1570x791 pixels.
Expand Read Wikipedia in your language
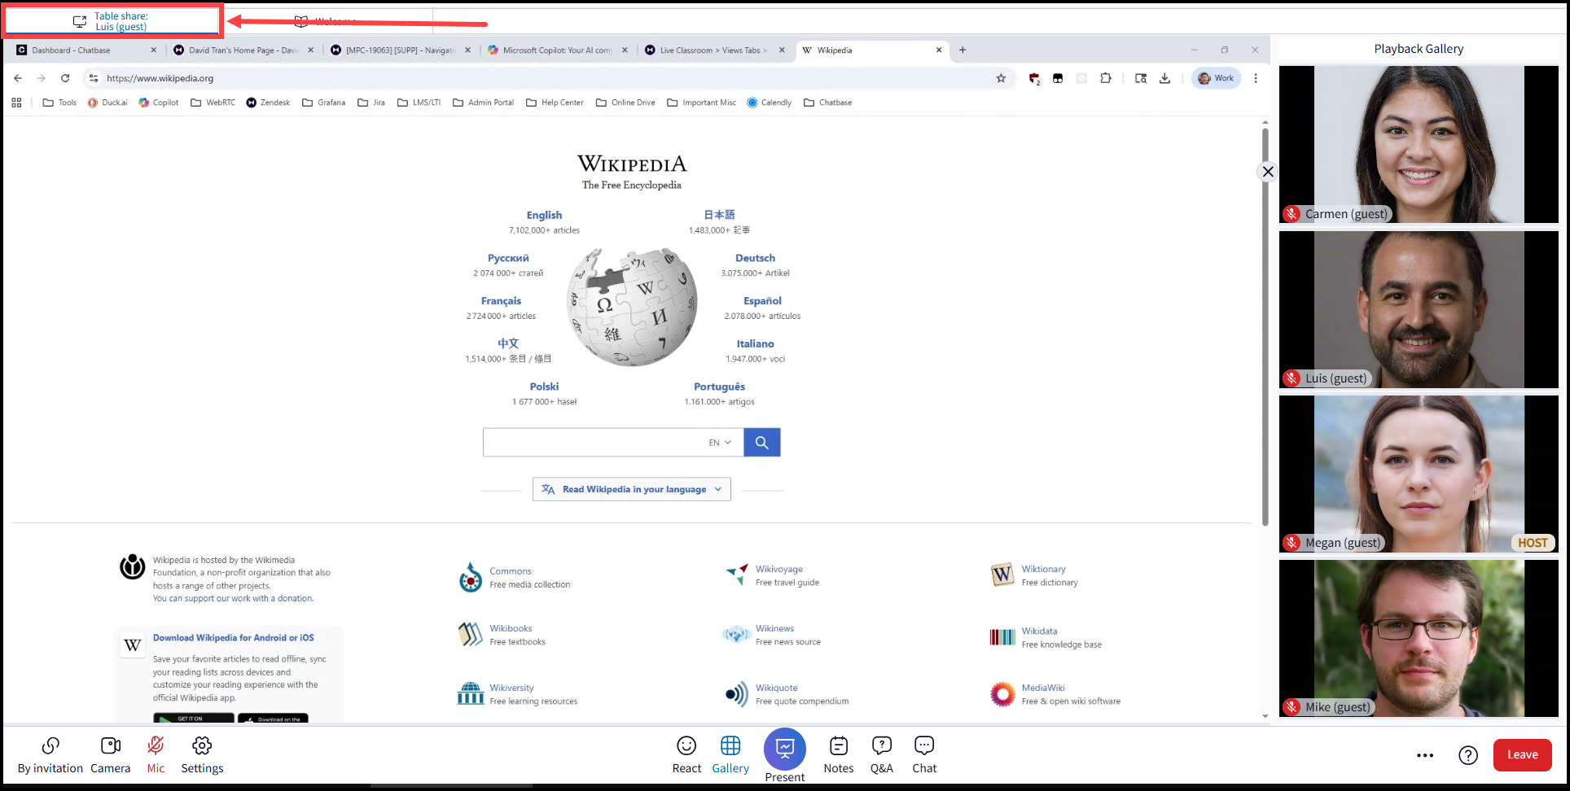click(632, 489)
